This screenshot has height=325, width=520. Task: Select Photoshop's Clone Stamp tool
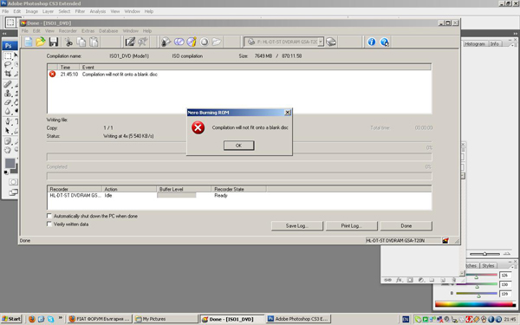pyautogui.click(x=8, y=94)
